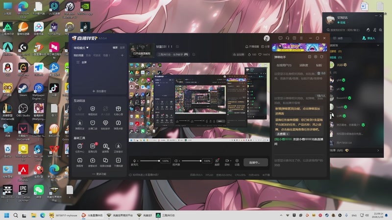This screenshot has width=392, height=220.
Task: Expand the 黑名单 row chevron in STRESS window
Action: pos(378,151)
